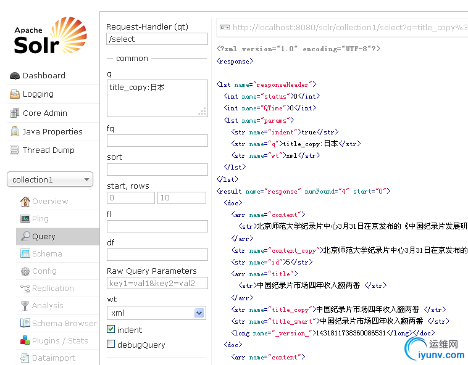Click the id value 5 line

pyautogui.click(x=272, y=262)
